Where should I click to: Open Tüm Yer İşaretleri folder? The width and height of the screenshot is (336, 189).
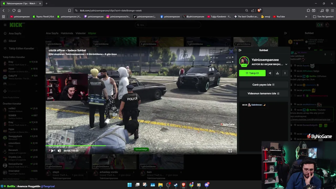[324, 17]
